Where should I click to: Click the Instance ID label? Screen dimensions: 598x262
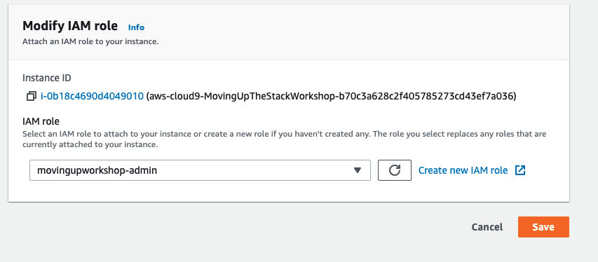tap(47, 78)
